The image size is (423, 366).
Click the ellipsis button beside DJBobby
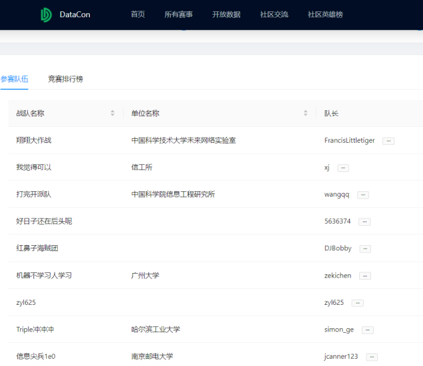tap(365, 249)
